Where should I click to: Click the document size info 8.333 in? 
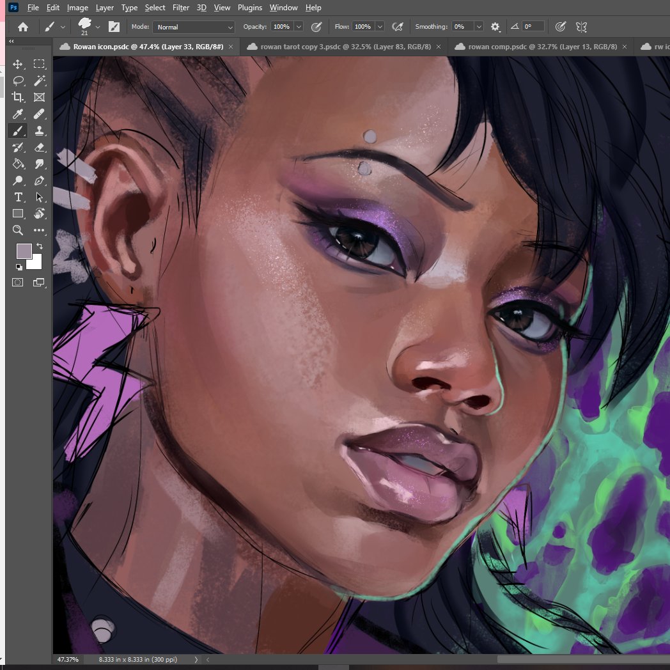click(x=137, y=659)
